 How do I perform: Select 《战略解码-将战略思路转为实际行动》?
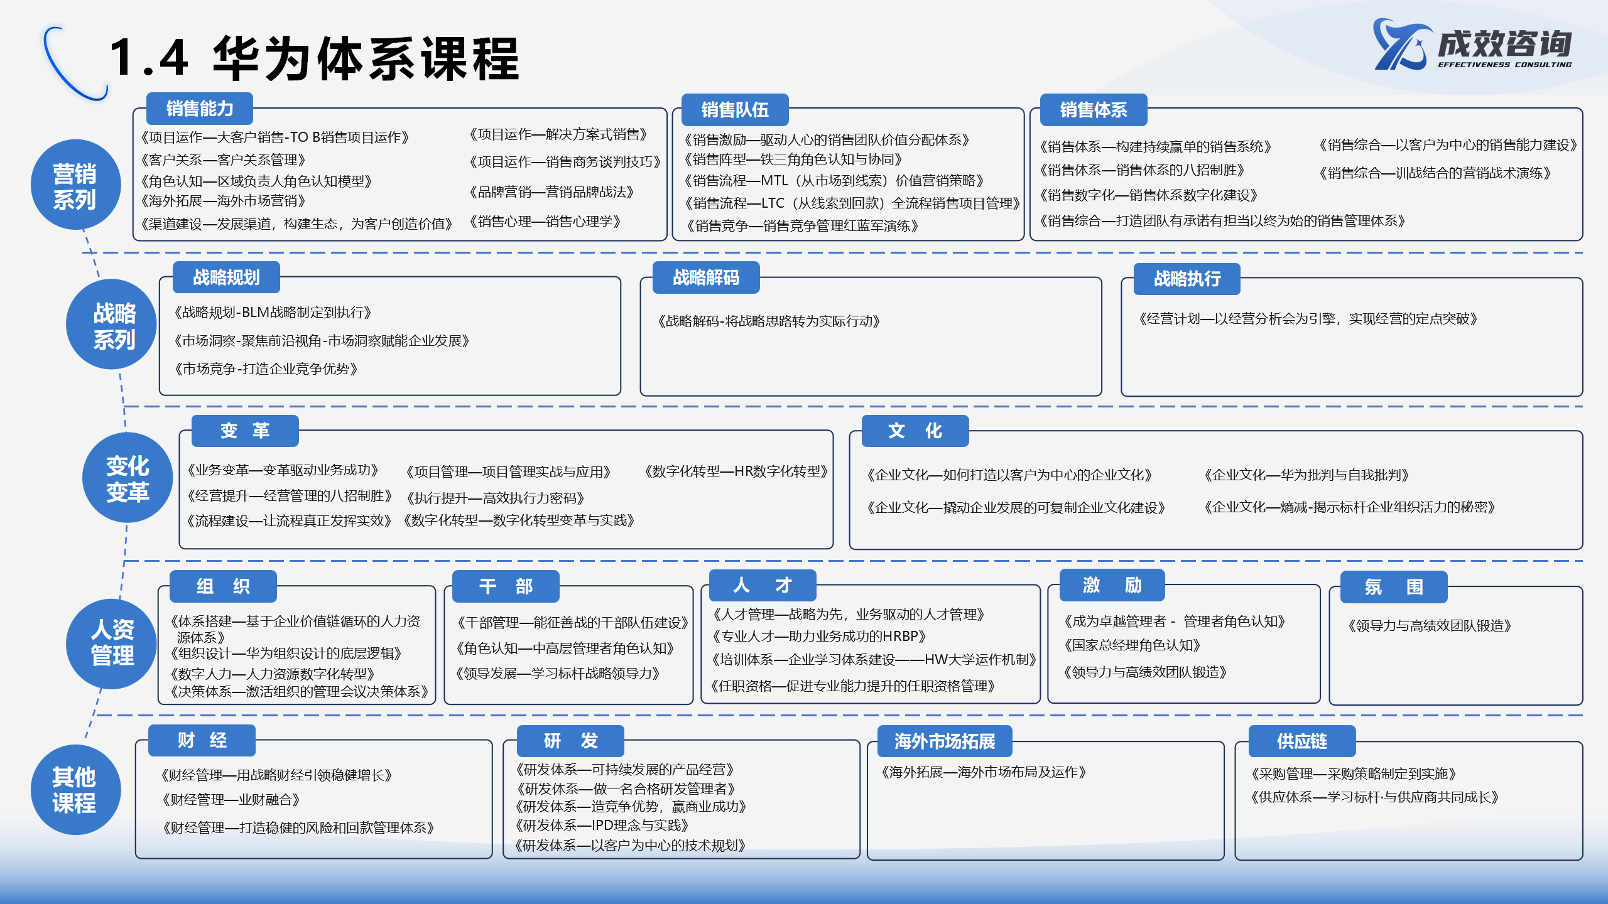click(769, 321)
